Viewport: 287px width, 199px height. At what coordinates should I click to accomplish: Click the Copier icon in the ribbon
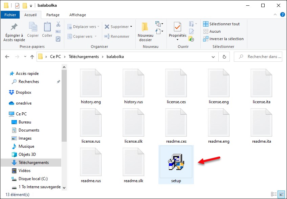tap(33, 27)
